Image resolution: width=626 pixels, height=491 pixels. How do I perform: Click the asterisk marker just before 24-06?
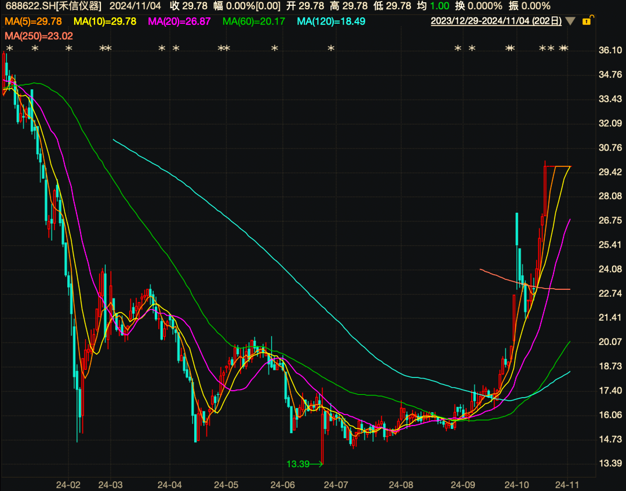(275, 49)
